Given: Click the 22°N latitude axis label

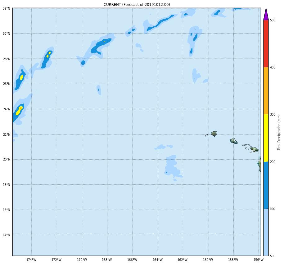Looking at the screenshot, I should pyautogui.click(x=7, y=134).
